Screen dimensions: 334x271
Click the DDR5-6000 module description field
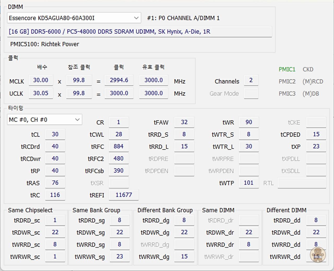pos(140,32)
